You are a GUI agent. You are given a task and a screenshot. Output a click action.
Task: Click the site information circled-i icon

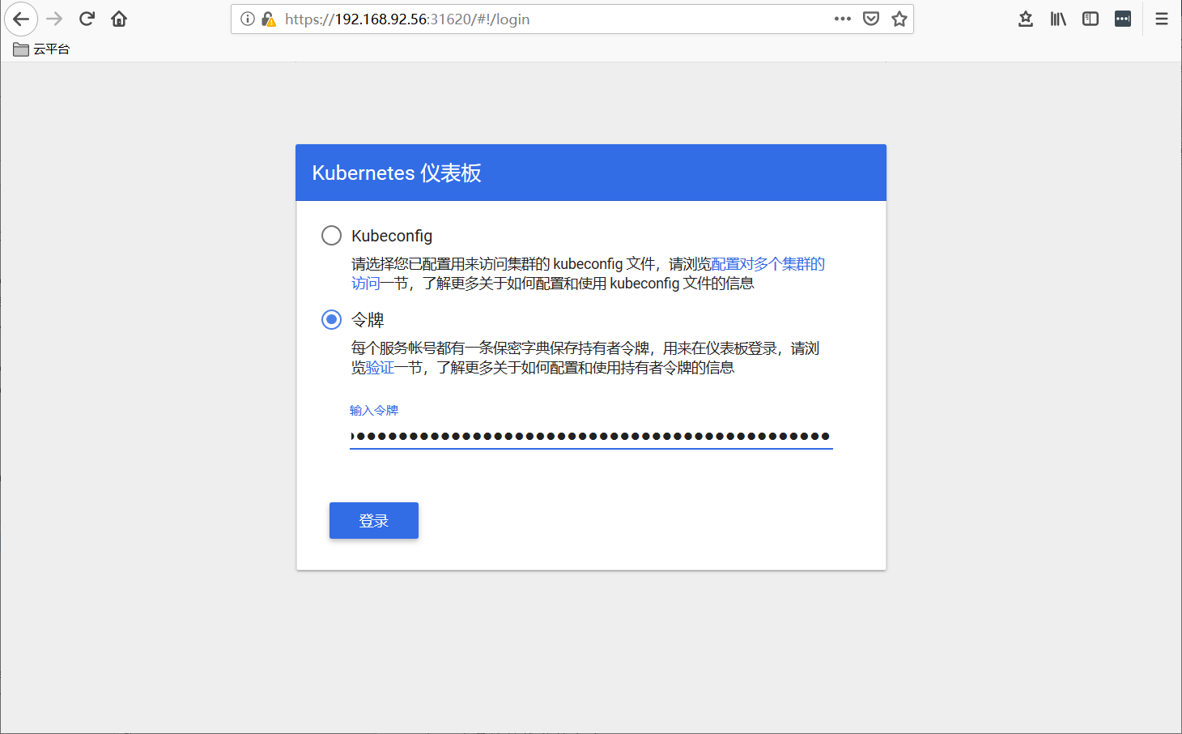pos(247,19)
